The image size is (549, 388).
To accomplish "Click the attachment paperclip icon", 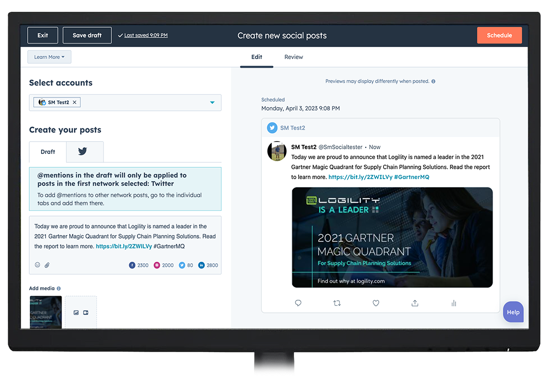I will tap(47, 265).
